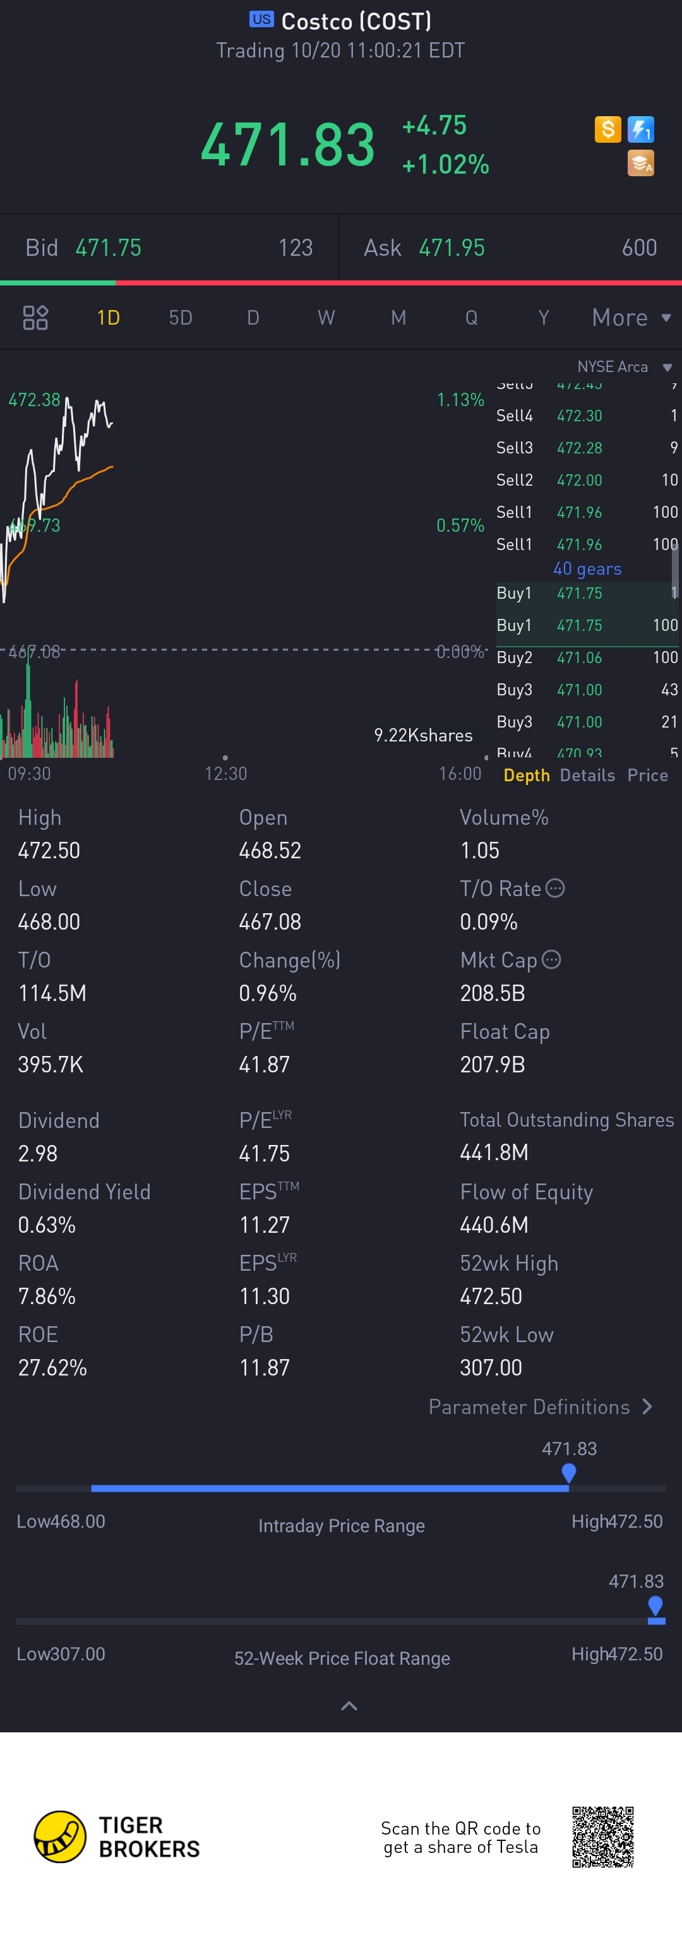
Task: Tap 'Scan the QR code' promo text
Action: pos(460,1837)
